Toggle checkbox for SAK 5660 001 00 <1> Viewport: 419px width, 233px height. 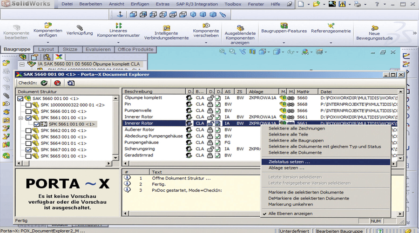(20, 98)
